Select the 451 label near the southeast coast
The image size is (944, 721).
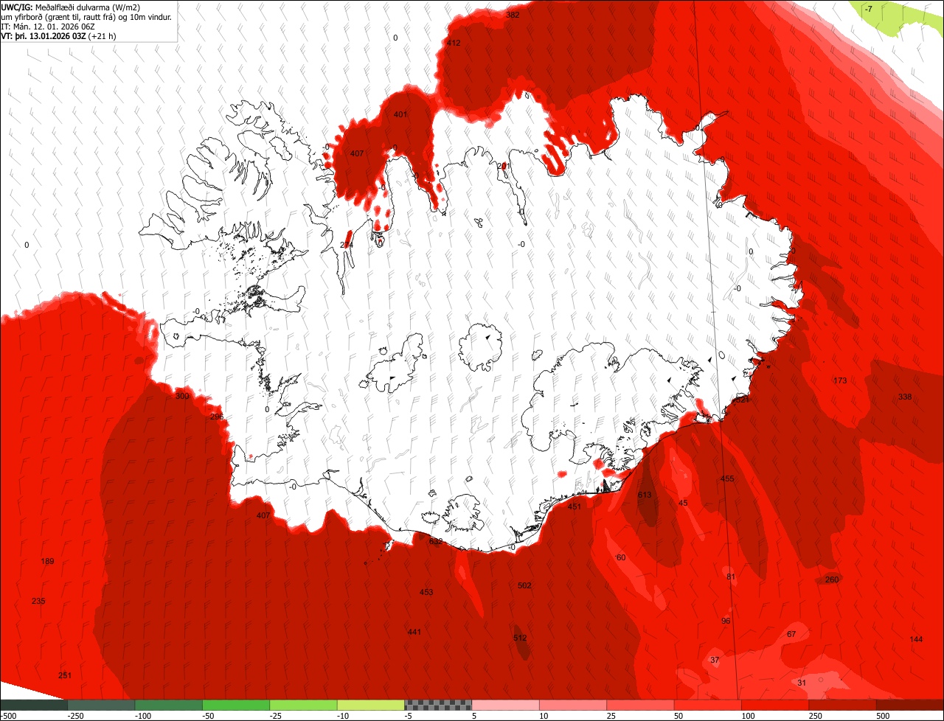[575, 506]
